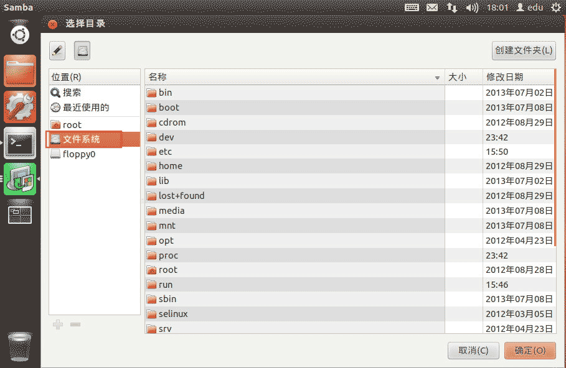Click the add bookmark plus icon

pyautogui.click(x=58, y=324)
